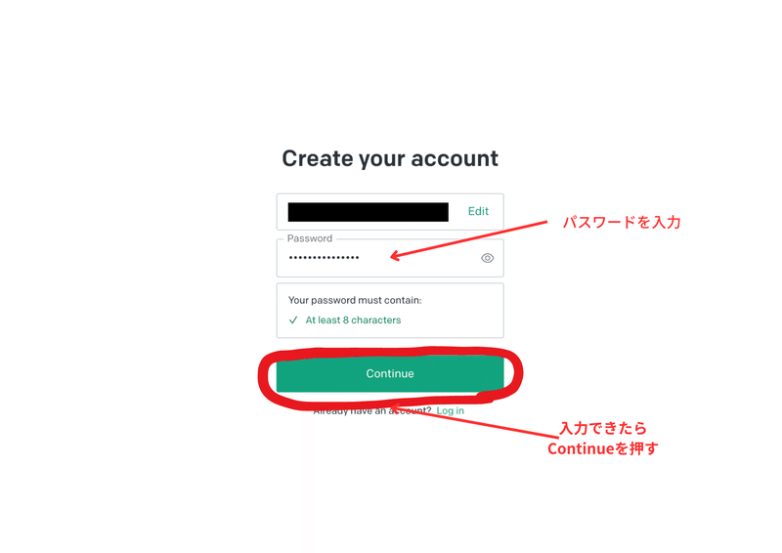782x553 pixels.
Task: Click the "Your password must contain:" text
Action: [355, 300]
